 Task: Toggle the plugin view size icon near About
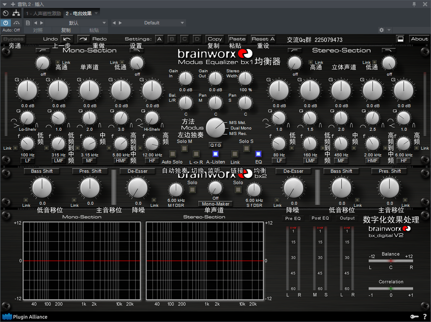pyautogui.click(x=400, y=39)
